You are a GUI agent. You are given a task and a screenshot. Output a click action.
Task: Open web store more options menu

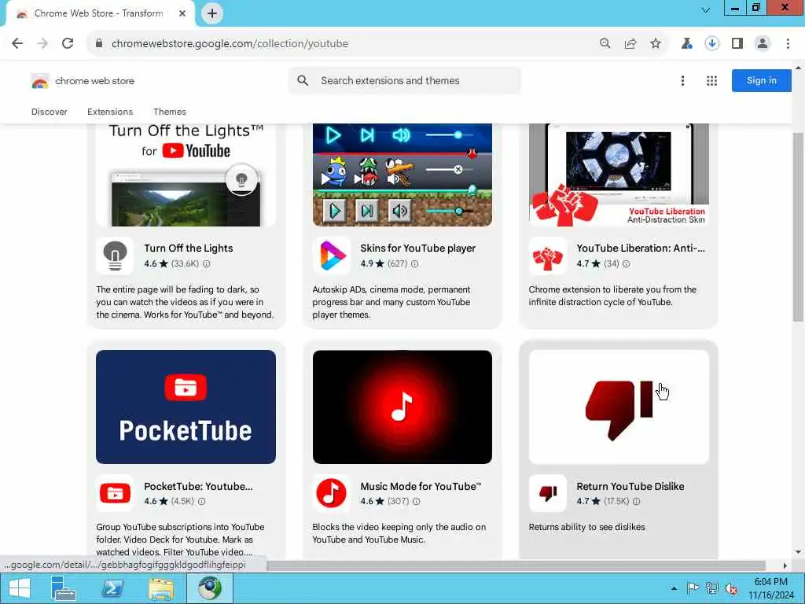click(x=682, y=81)
